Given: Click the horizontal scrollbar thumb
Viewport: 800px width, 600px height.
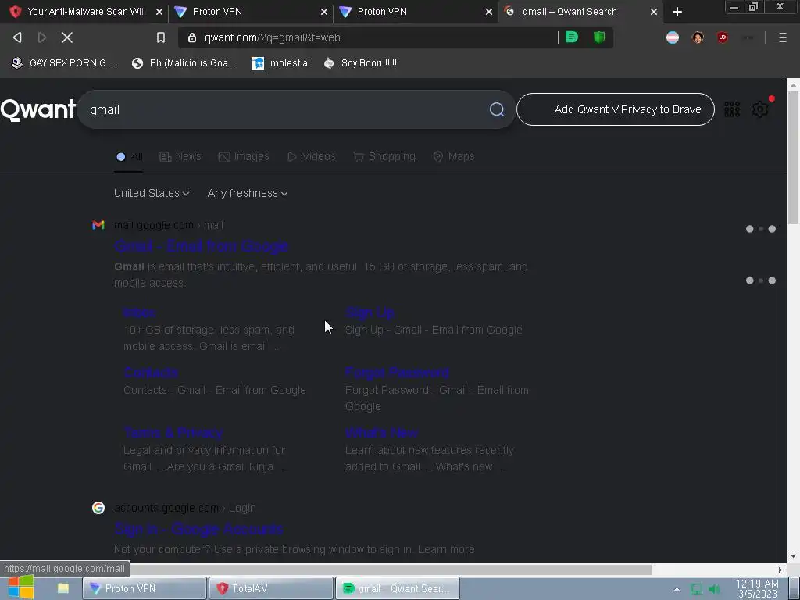Looking at the screenshot, I should [391, 570].
